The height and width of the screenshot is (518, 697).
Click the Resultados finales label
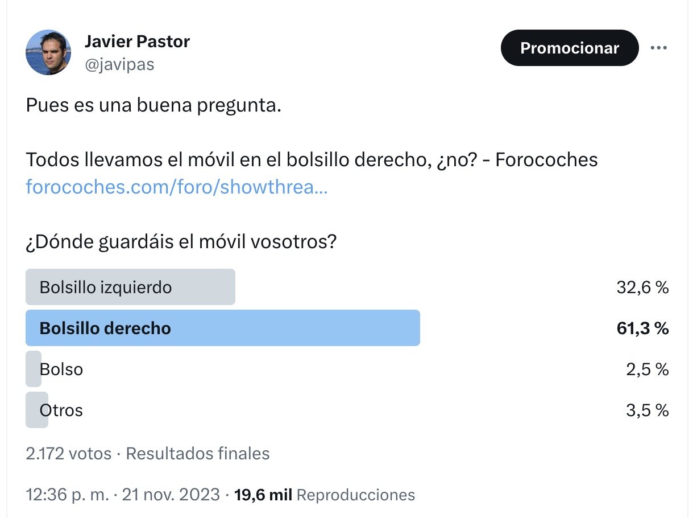point(197,454)
